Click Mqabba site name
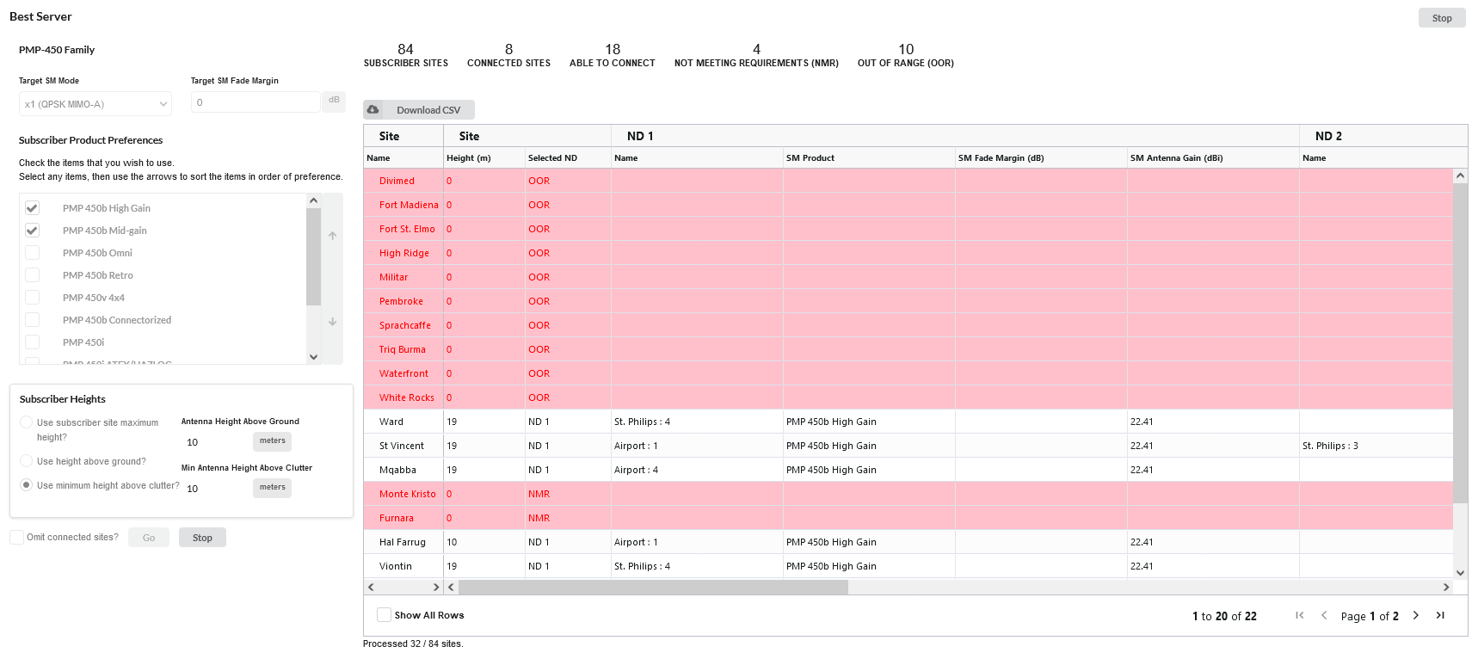This screenshot has height=659, width=1478. pos(397,470)
